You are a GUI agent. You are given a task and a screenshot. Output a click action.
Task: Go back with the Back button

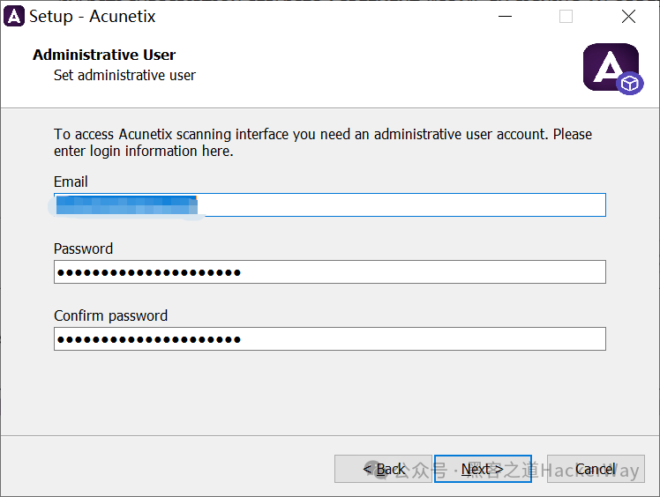point(383,469)
